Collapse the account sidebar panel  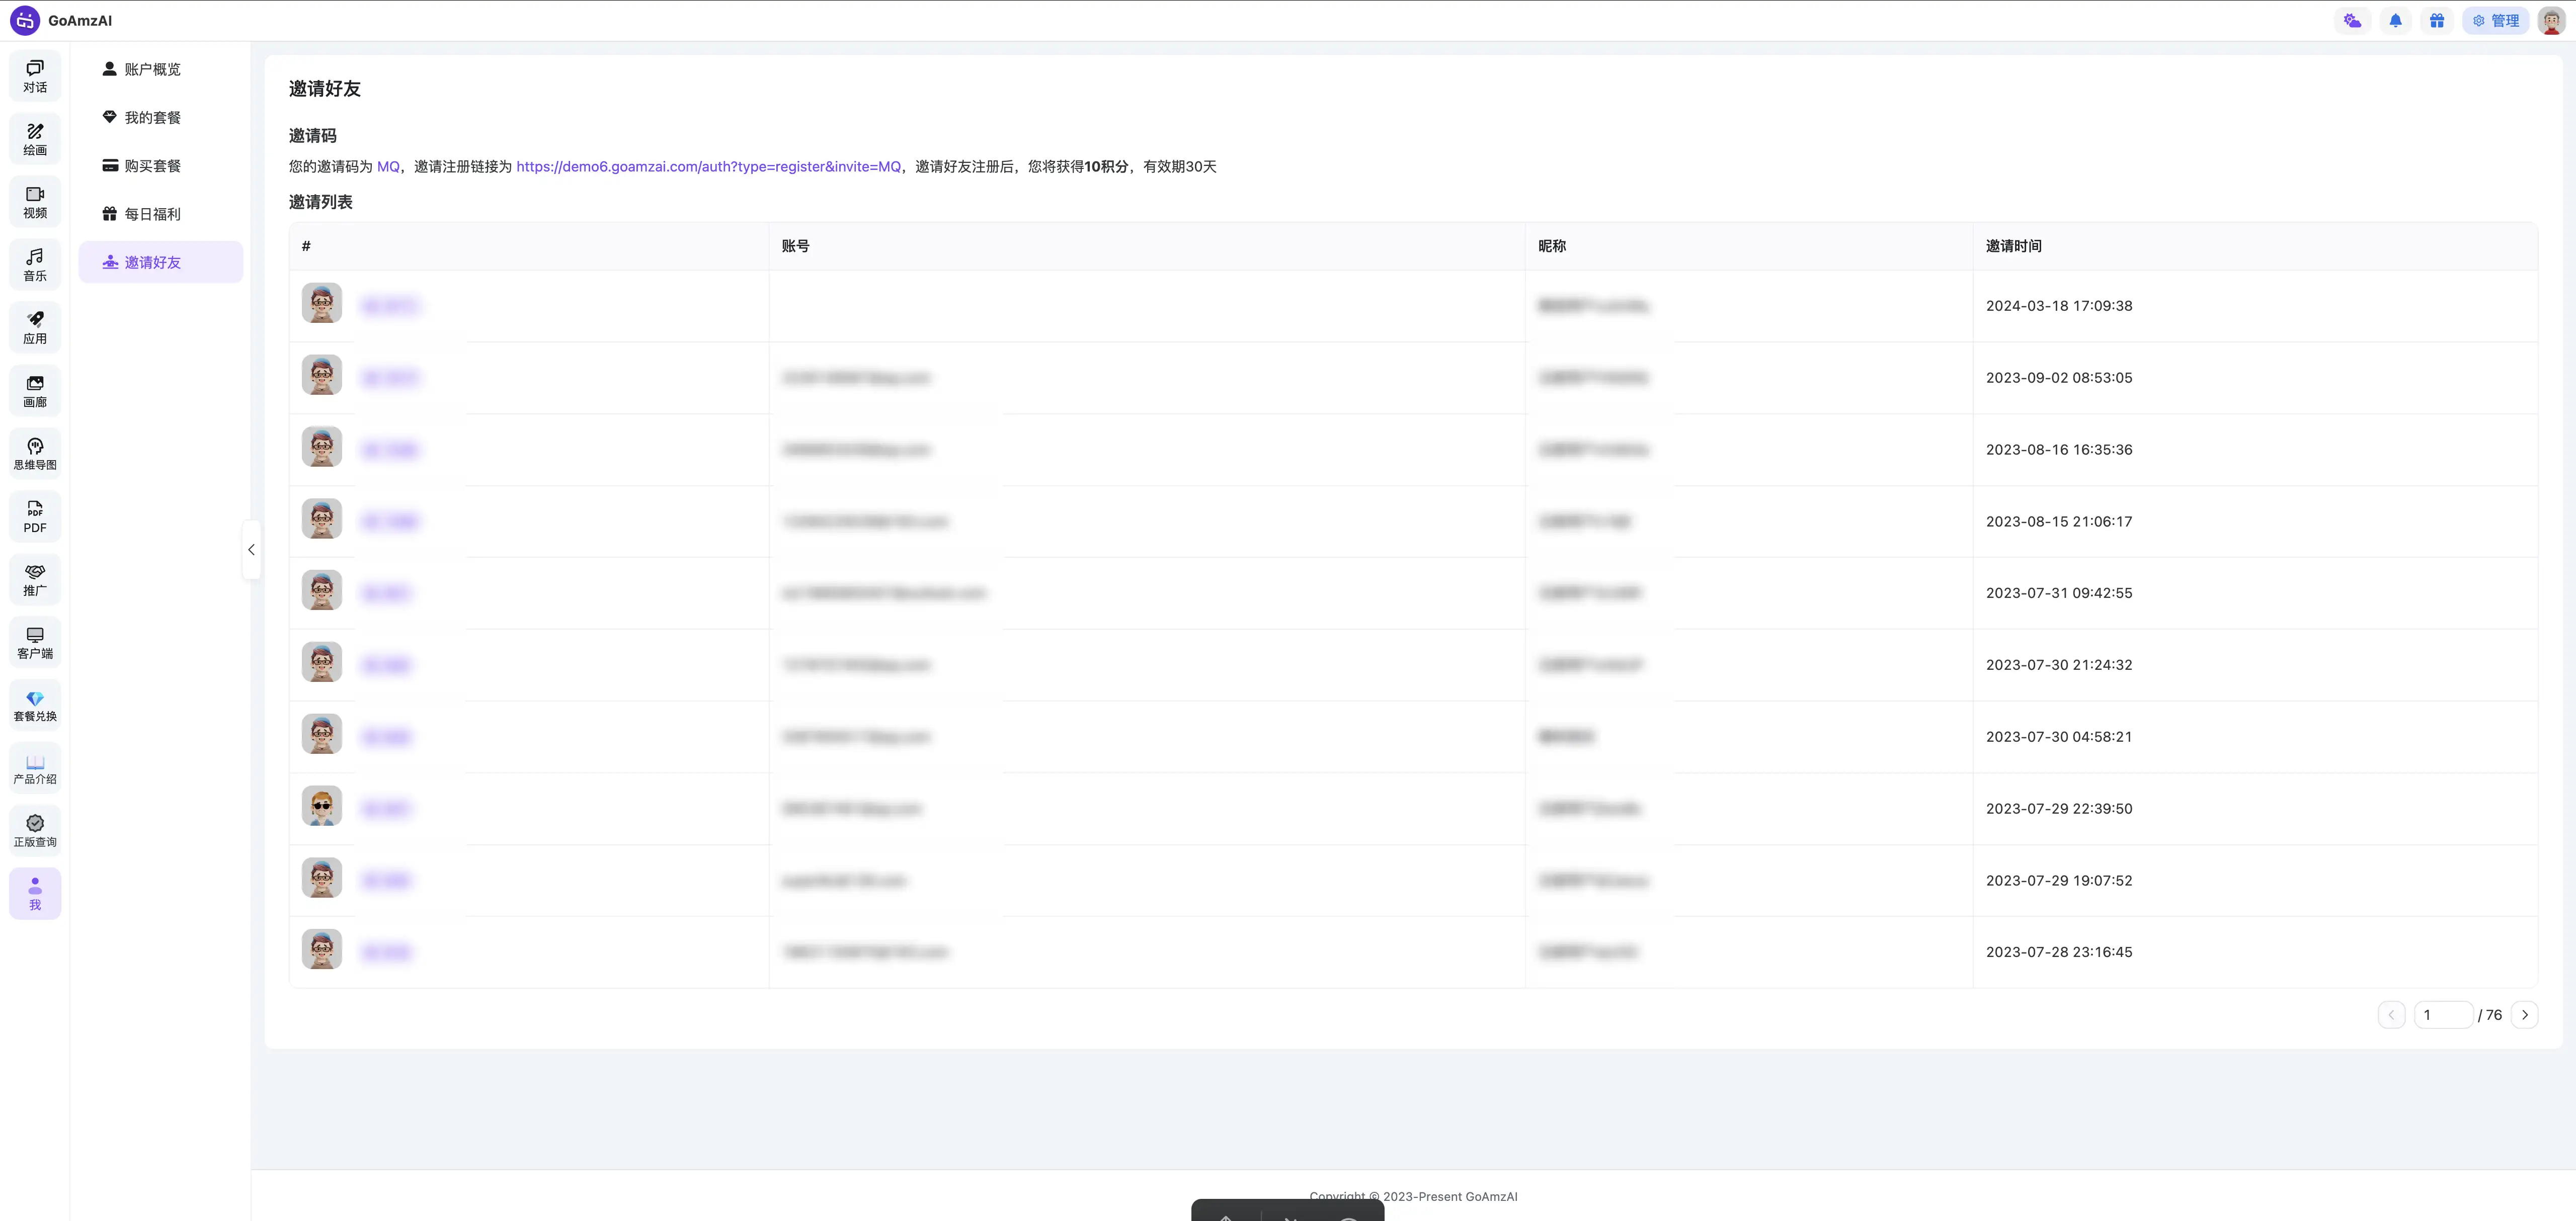[251, 550]
